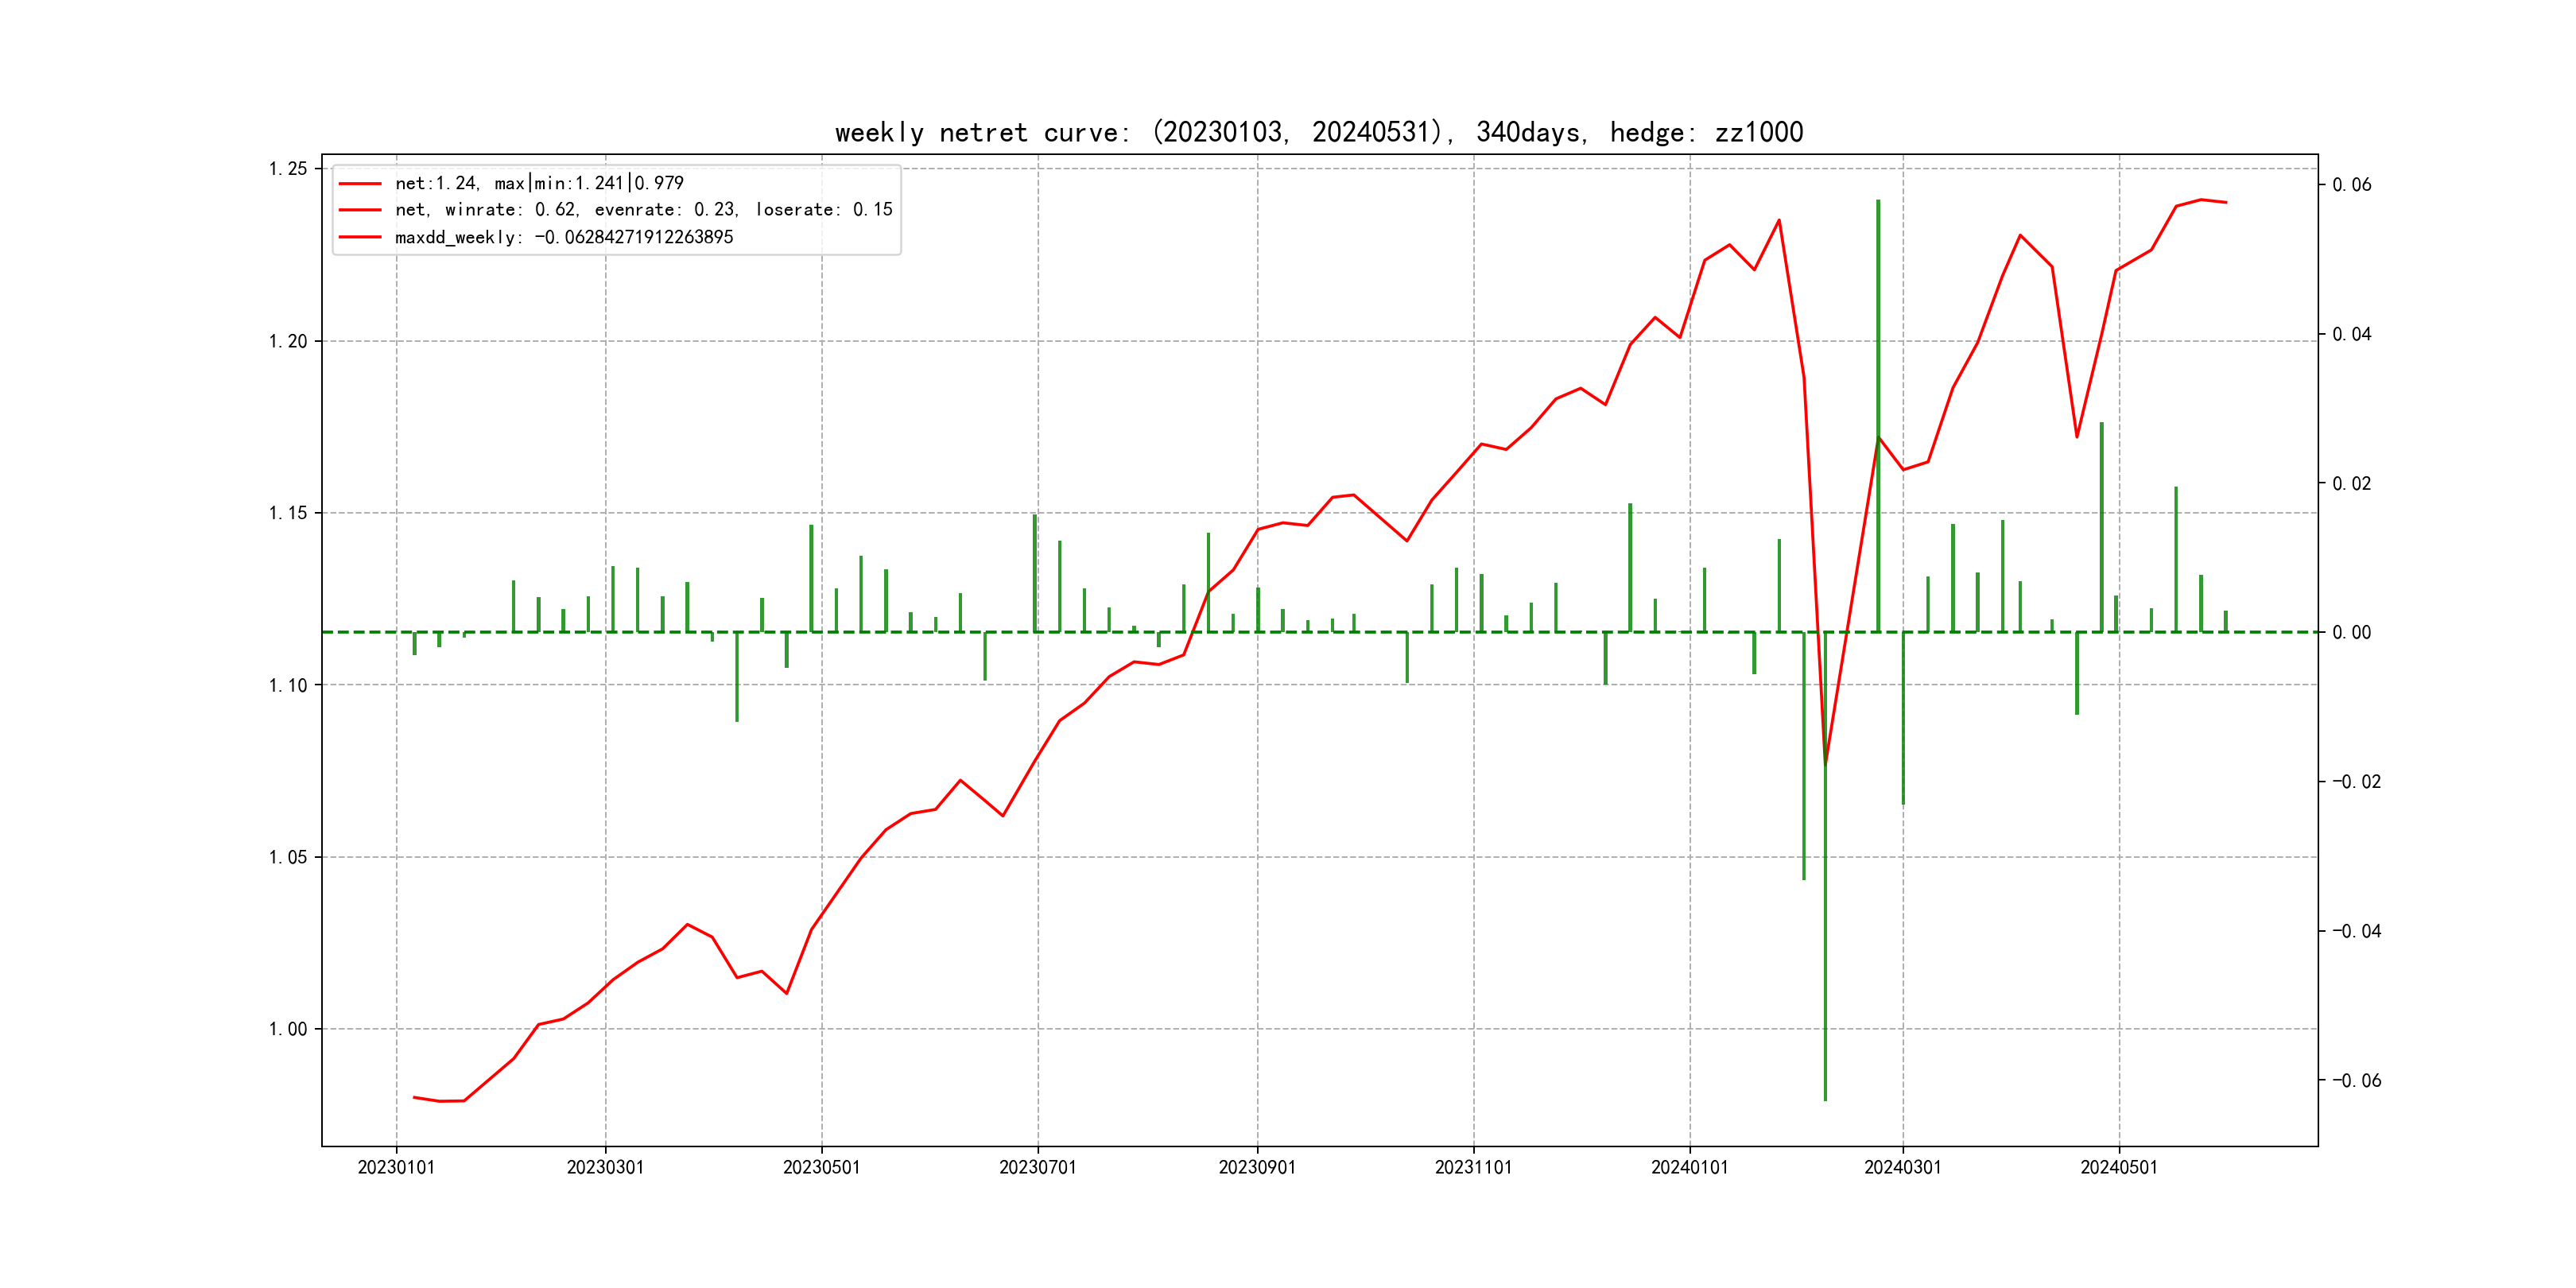Click the tallest green bar's top end
The image size is (2576, 1288).
(x=1878, y=202)
